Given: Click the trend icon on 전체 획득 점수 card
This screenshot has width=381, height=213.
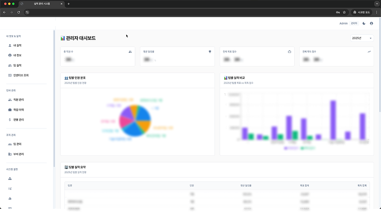Looking at the screenshot, I should (x=369, y=52).
